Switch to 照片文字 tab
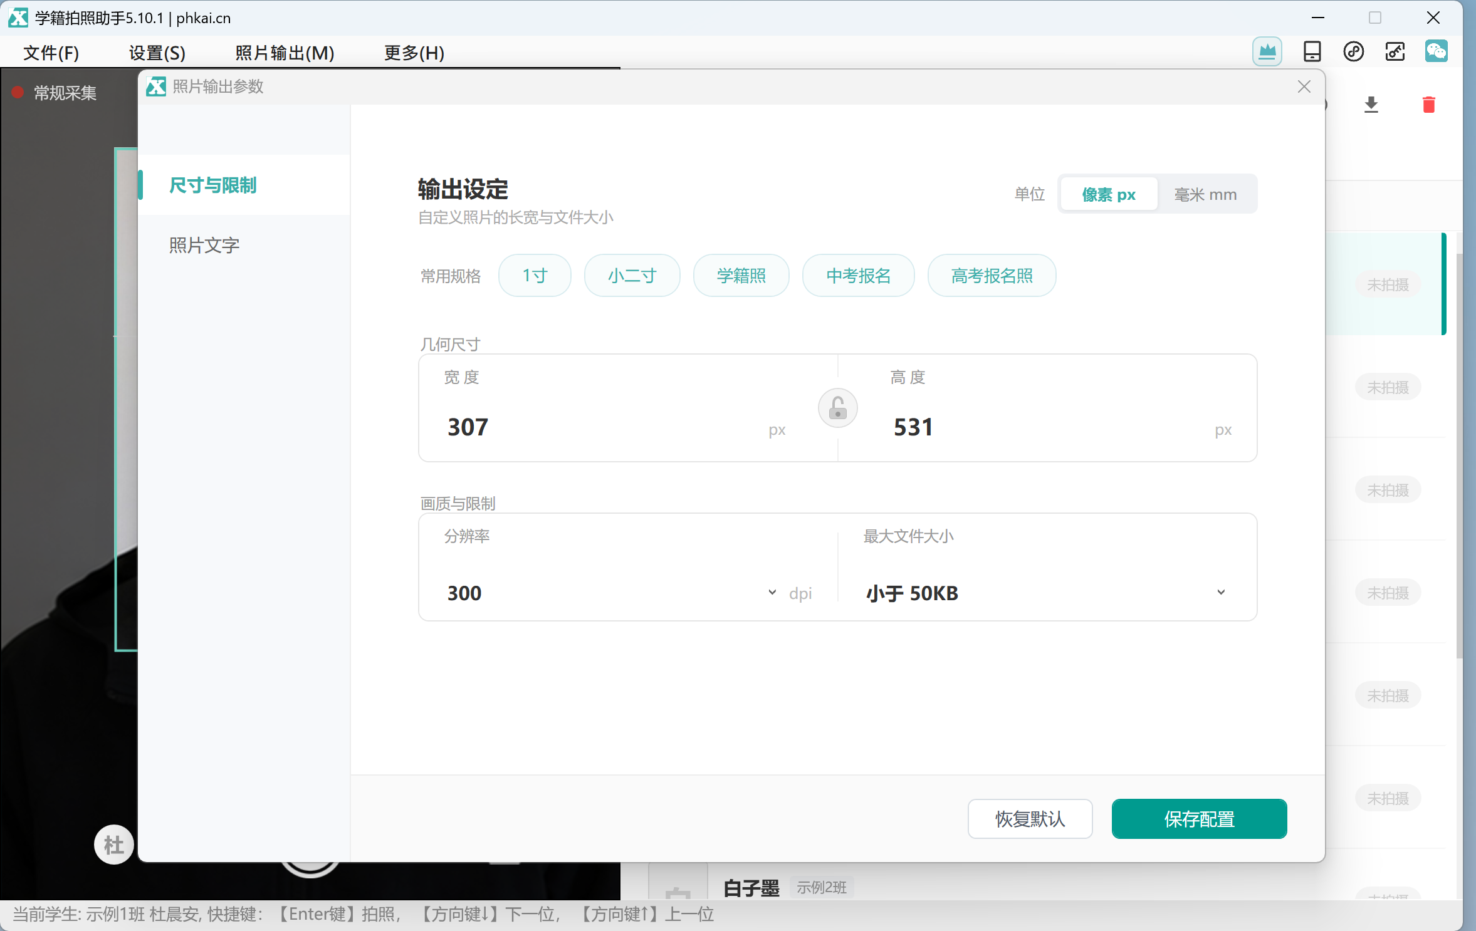The height and width of the screenshot is (931, 1476). (244, 245)
